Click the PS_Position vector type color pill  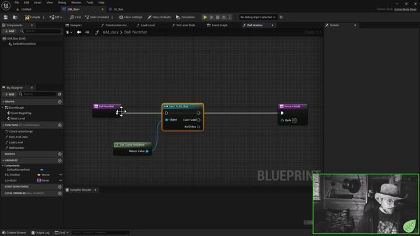click(x=39, y=175)
